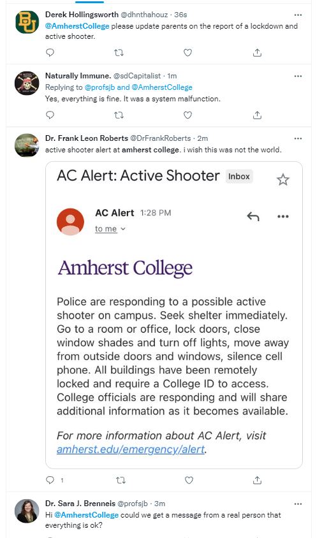Open the Baylor BU avatar profile
Viewport: 322px width, 538px height.
(x=27, y=22)
